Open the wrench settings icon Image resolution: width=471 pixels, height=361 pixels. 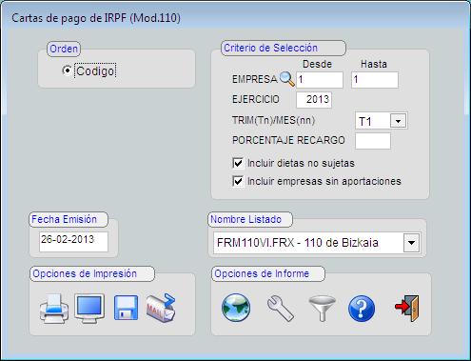[x=281, y=309]
